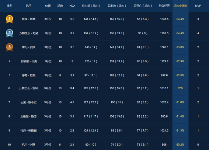The width and height of the screenshot is (209, 150).
Task: Click the 排名 column header
Action: 10,6
